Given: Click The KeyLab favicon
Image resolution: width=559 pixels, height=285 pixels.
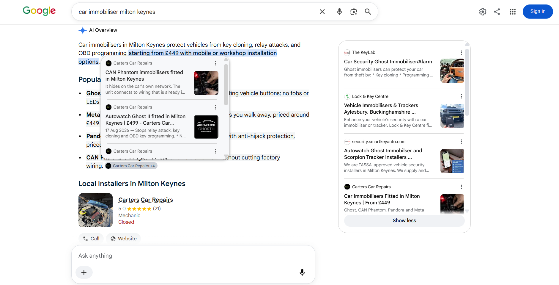Looking at the screenshot, I should coord(347,53).
